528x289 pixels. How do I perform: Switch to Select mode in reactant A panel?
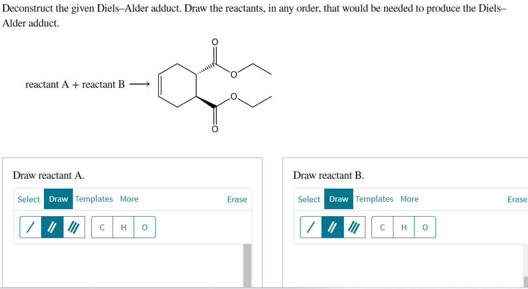point(29,199)
